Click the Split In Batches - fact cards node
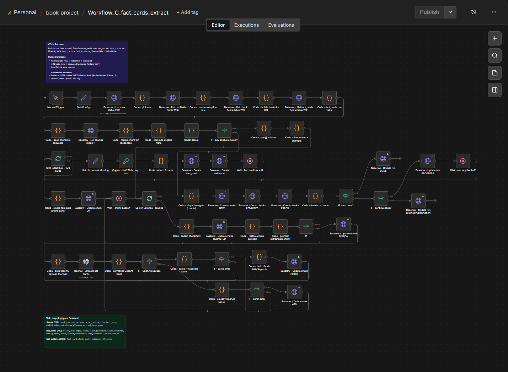This screenshot has height=372, width=508. click(x=58, y=159)
